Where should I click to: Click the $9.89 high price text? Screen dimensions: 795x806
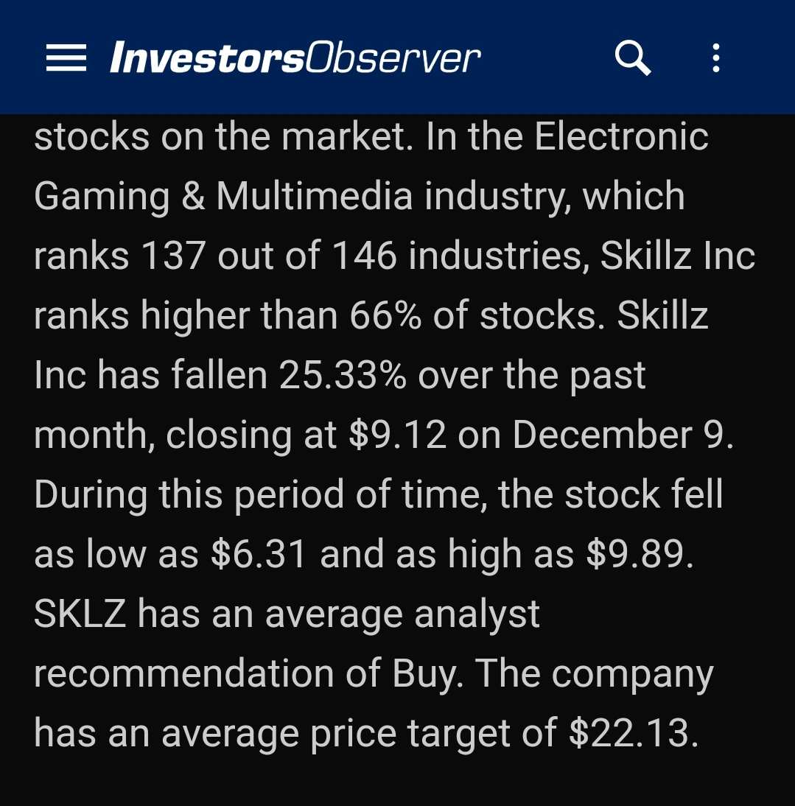[640, 553]
